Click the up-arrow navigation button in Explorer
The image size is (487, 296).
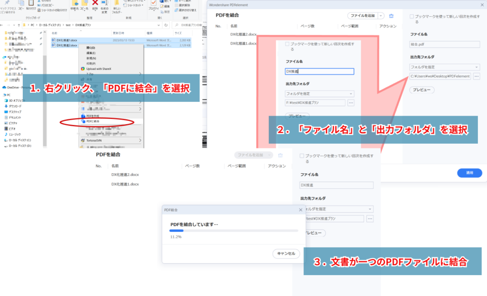tap(19, 25)
